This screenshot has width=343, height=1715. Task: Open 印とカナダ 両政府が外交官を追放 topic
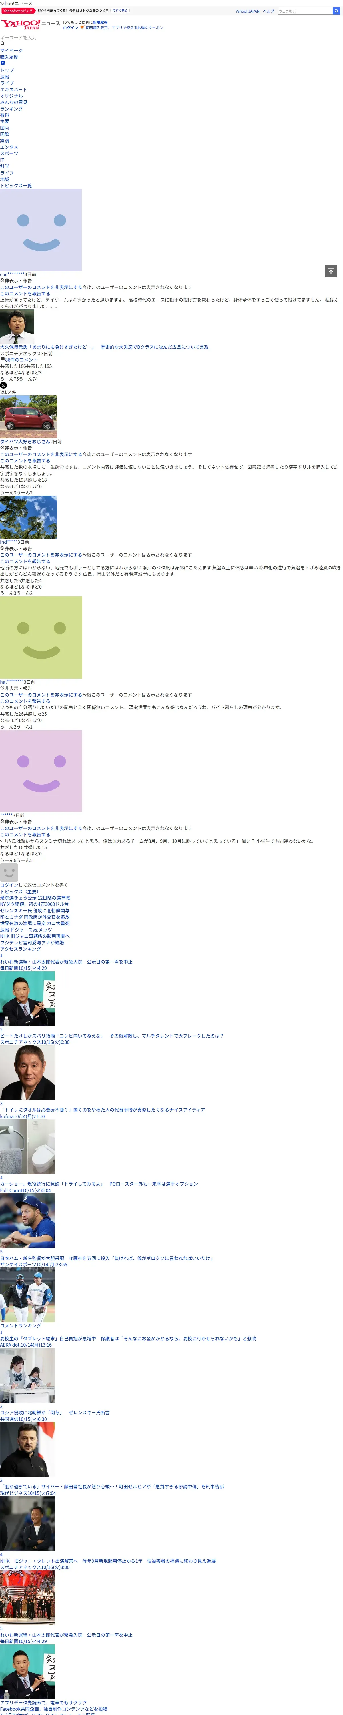click(x=35, y=917)
